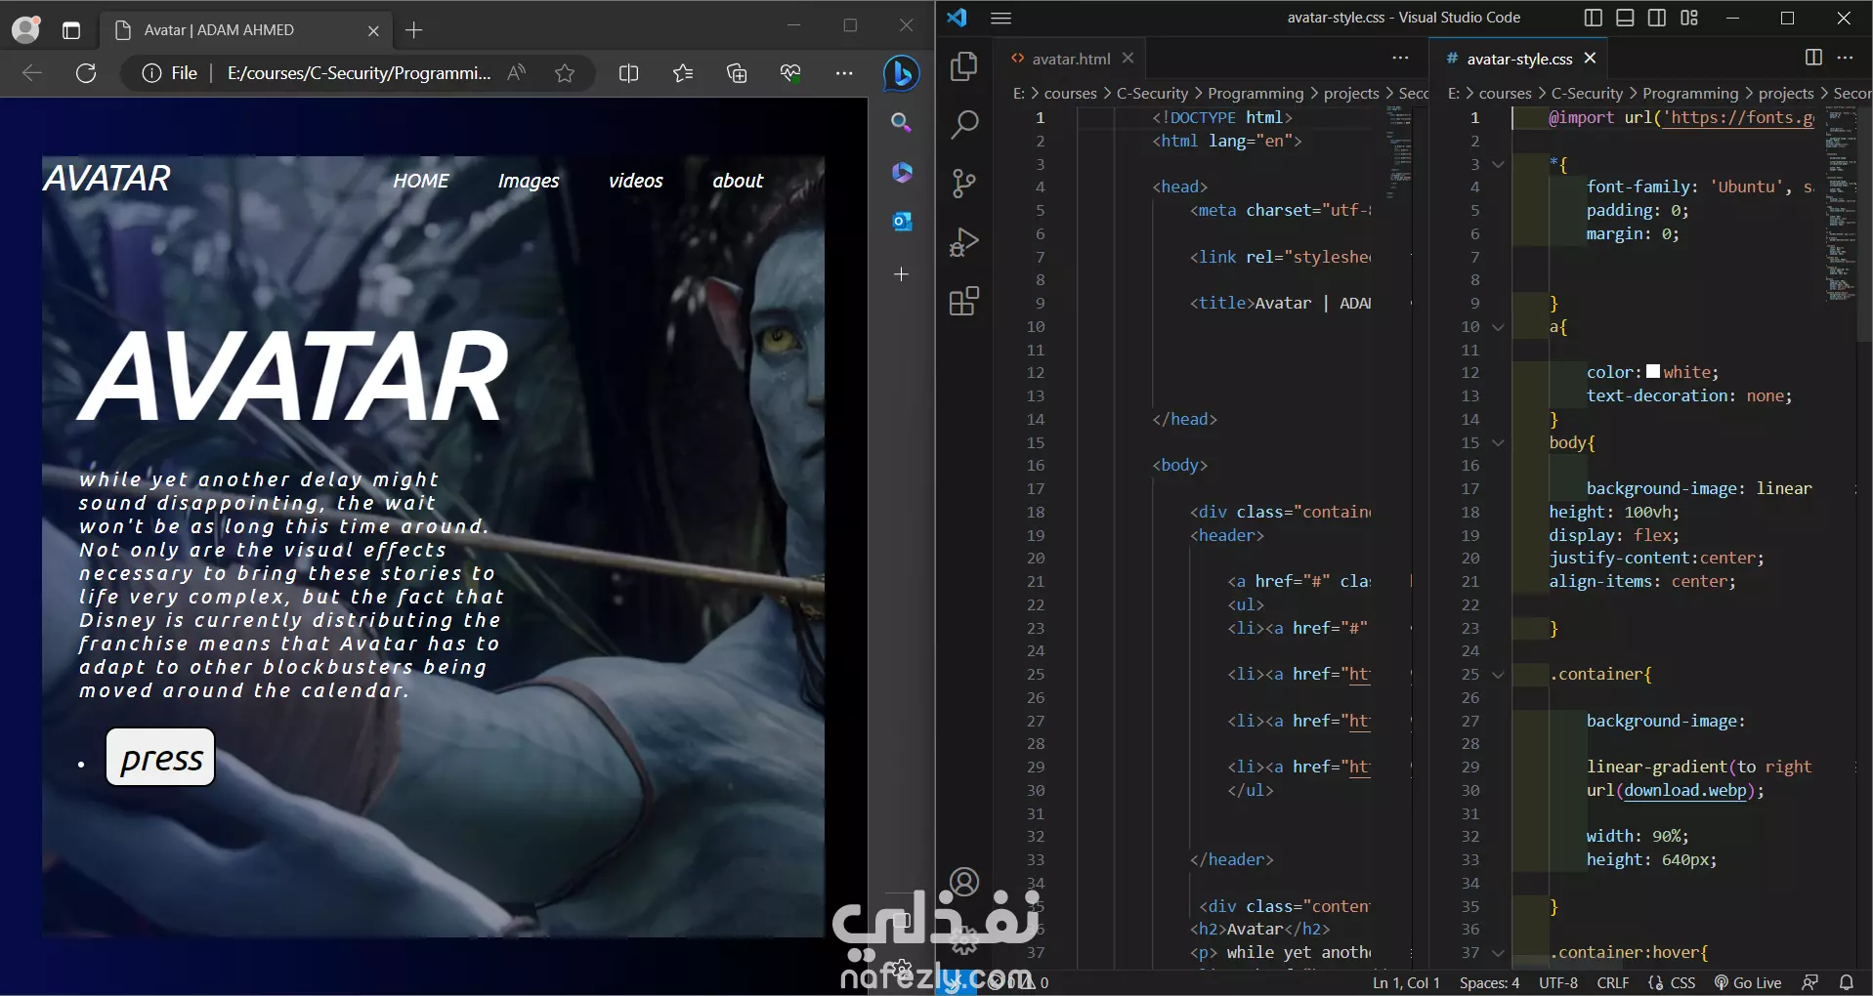Open Browser essentials heart icon
The image size is (1873, 996).
tap(790, 73)
